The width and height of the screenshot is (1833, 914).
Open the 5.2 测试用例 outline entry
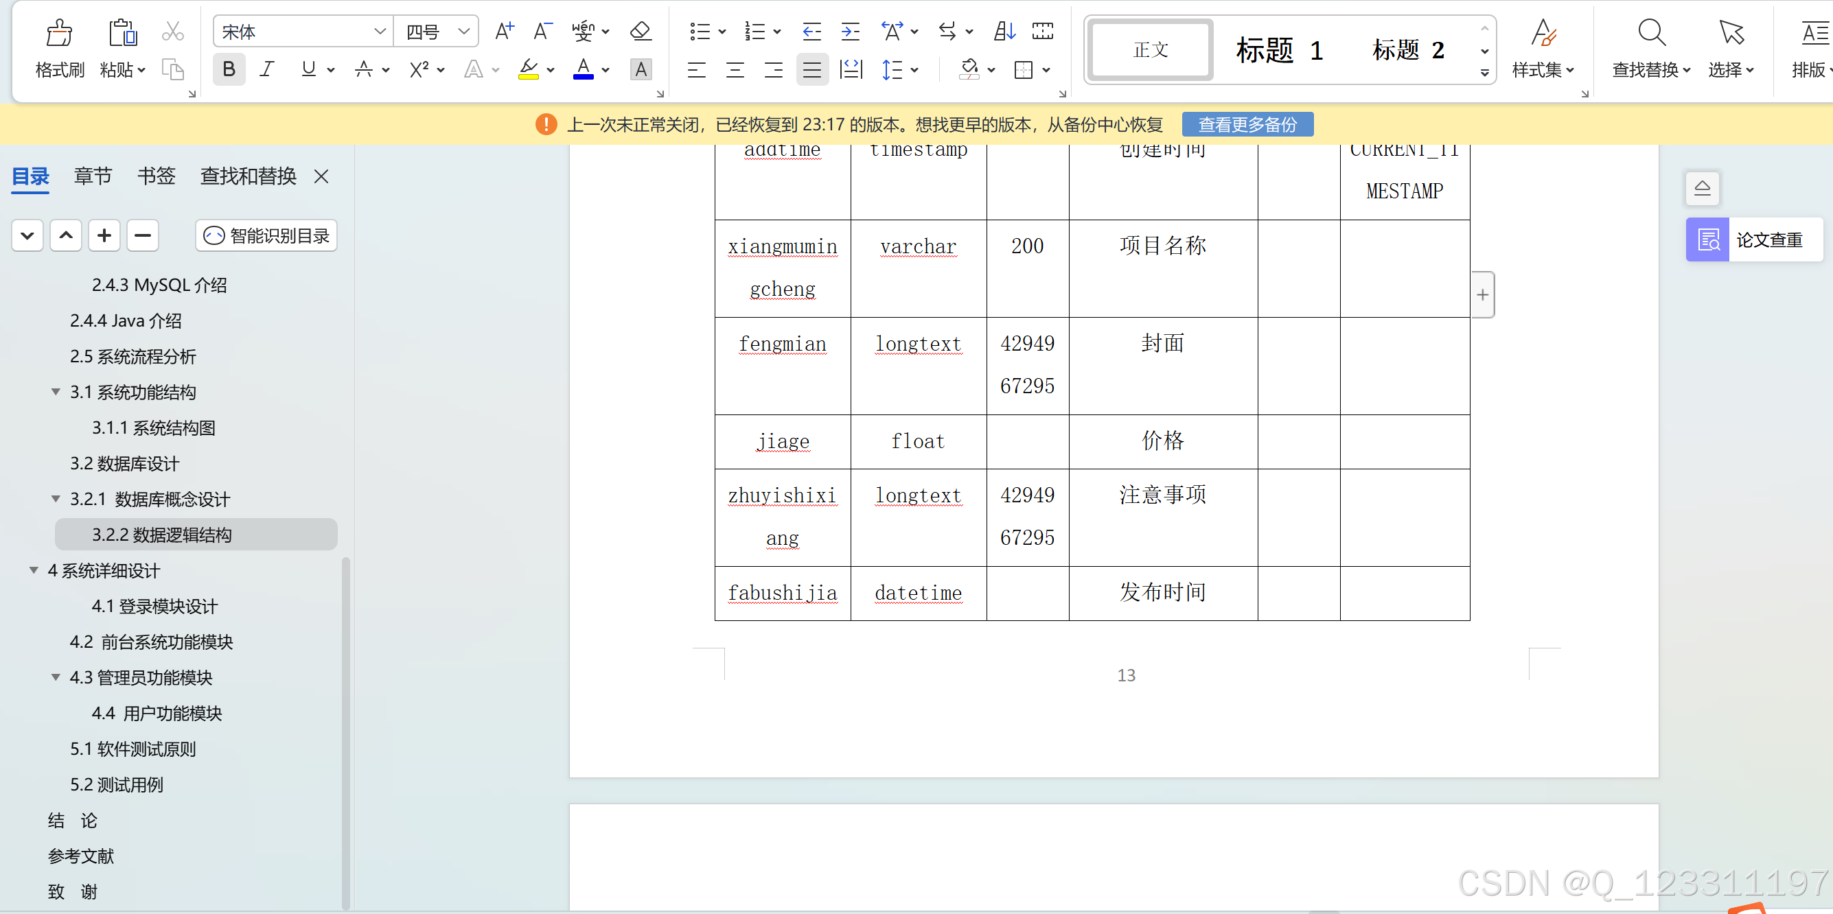point(116,784)
